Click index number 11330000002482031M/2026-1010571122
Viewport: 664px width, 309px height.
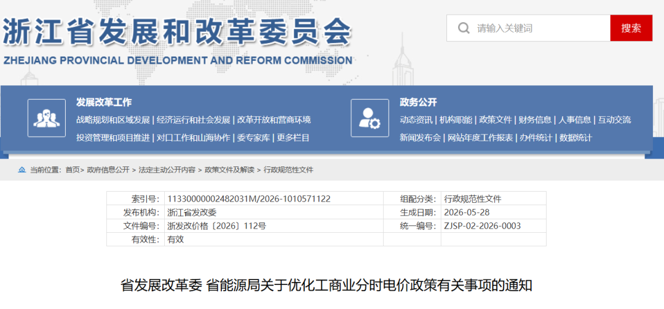coord(249,198)
